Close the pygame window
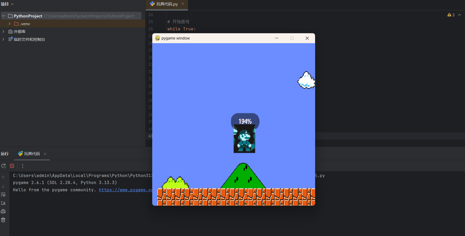Screen dimensions: 465x236 point(307,38)
